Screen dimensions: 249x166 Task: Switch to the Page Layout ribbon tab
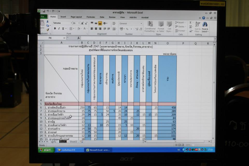[76, 17]
